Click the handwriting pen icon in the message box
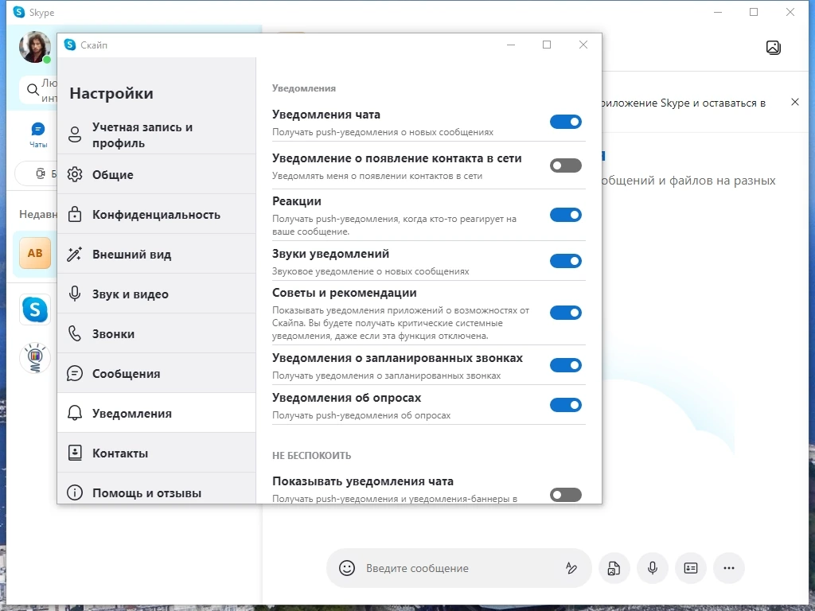The width and height of the screenshot is (815, 611). click(x=571, y=568)
